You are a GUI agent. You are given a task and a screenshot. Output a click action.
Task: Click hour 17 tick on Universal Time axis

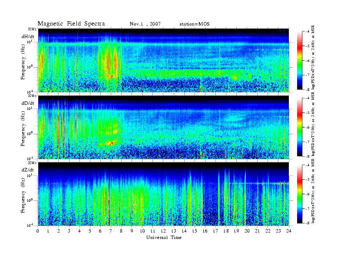[215, 231]
